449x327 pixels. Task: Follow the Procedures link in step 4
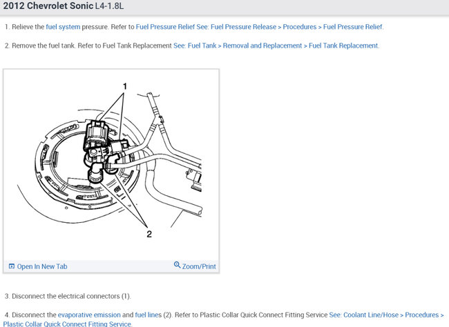coord(421,315)
